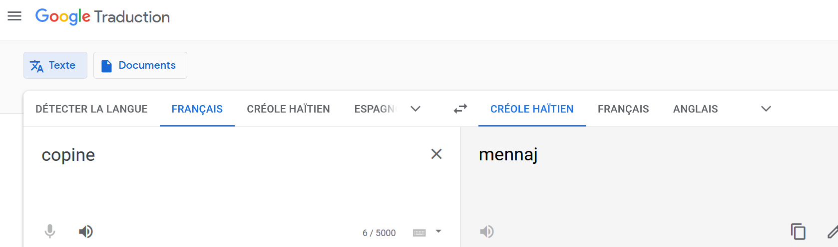838x247 pixels.
Task: Toggle the virtual keyboard icon
Action: pyautogui.click(x=419, y=233)
